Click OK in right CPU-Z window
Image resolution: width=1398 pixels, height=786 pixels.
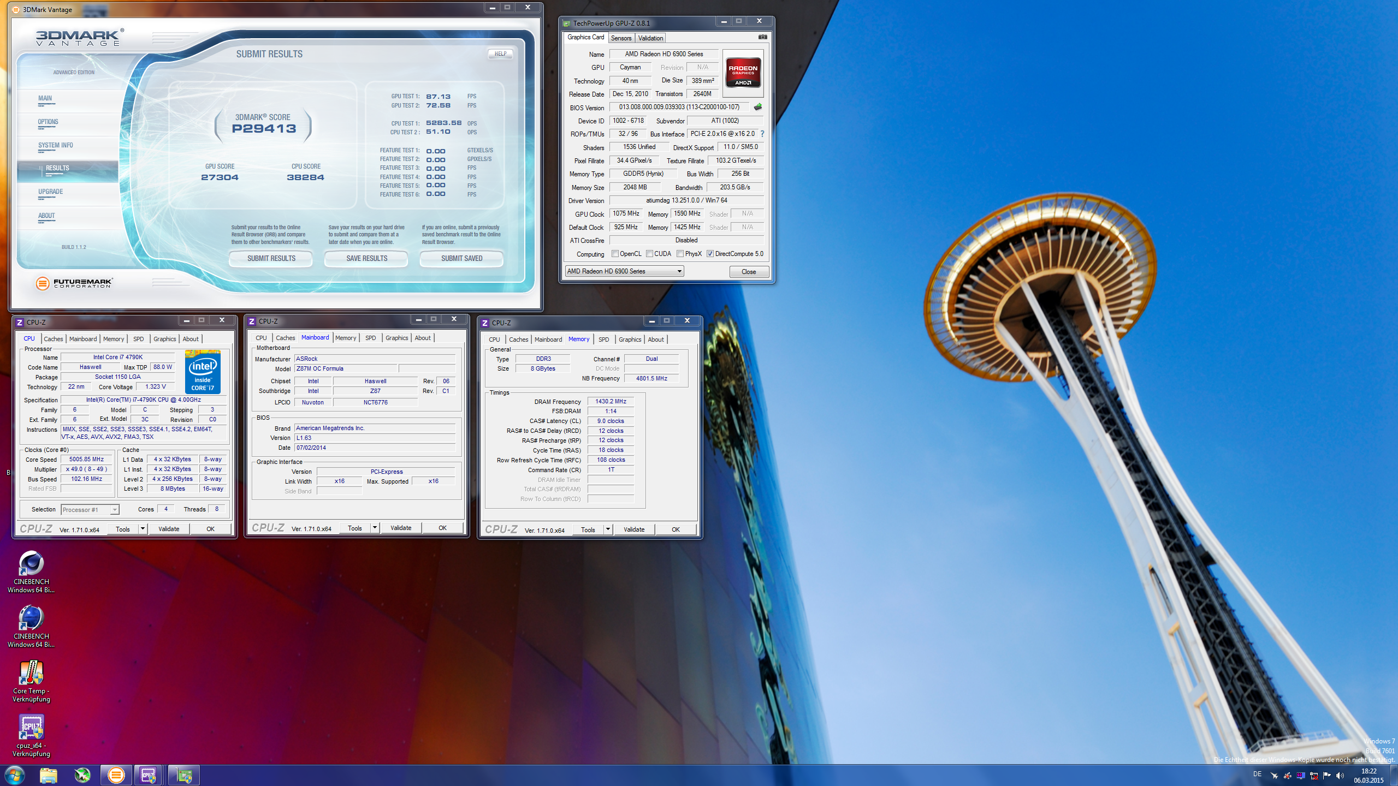[676, 529]
